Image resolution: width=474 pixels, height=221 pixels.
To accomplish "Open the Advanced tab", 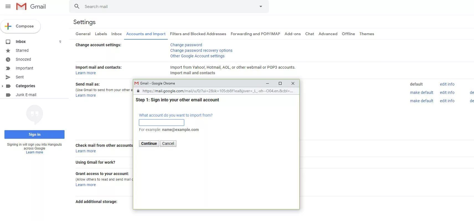I will (x=328, y=34).
